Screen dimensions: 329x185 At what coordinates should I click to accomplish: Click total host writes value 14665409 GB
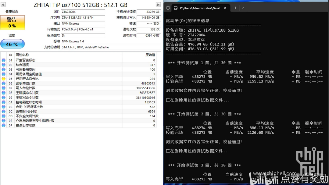pos(149,18)
